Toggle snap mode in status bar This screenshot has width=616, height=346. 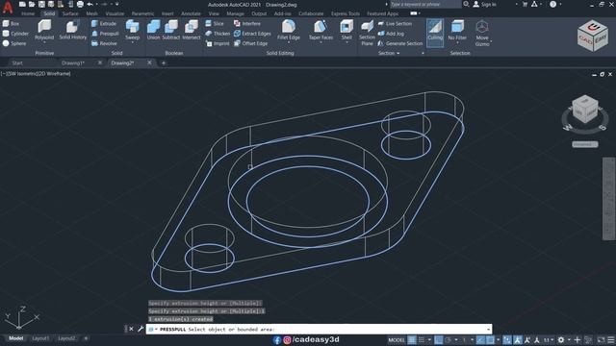pos(422,339)
